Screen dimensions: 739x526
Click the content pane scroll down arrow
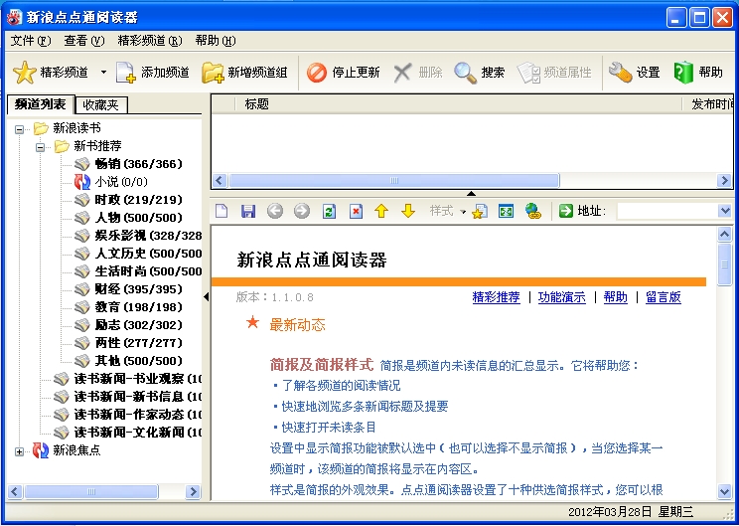pos(724,492)
